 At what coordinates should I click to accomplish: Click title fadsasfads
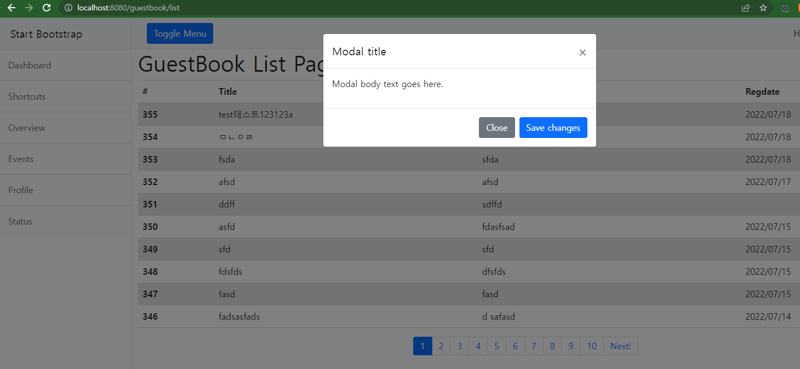tap(239, 316)
